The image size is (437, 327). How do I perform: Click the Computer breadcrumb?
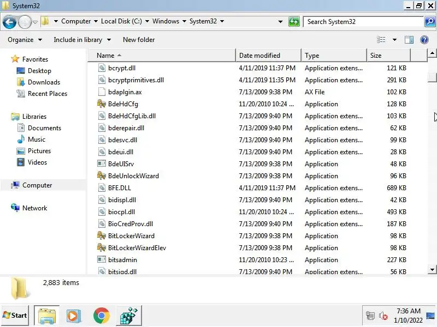coord(76,21)
